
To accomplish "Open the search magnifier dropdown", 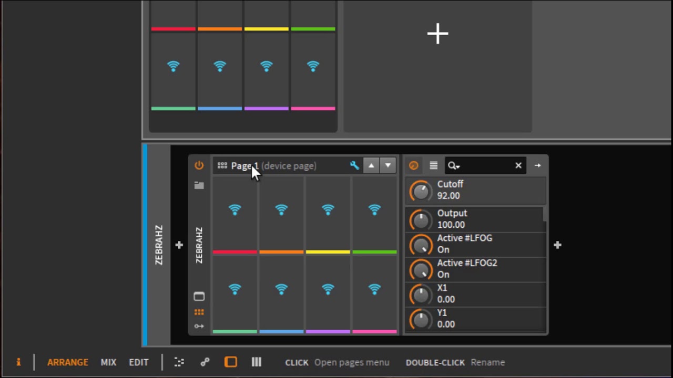I will tap(454, 166).
